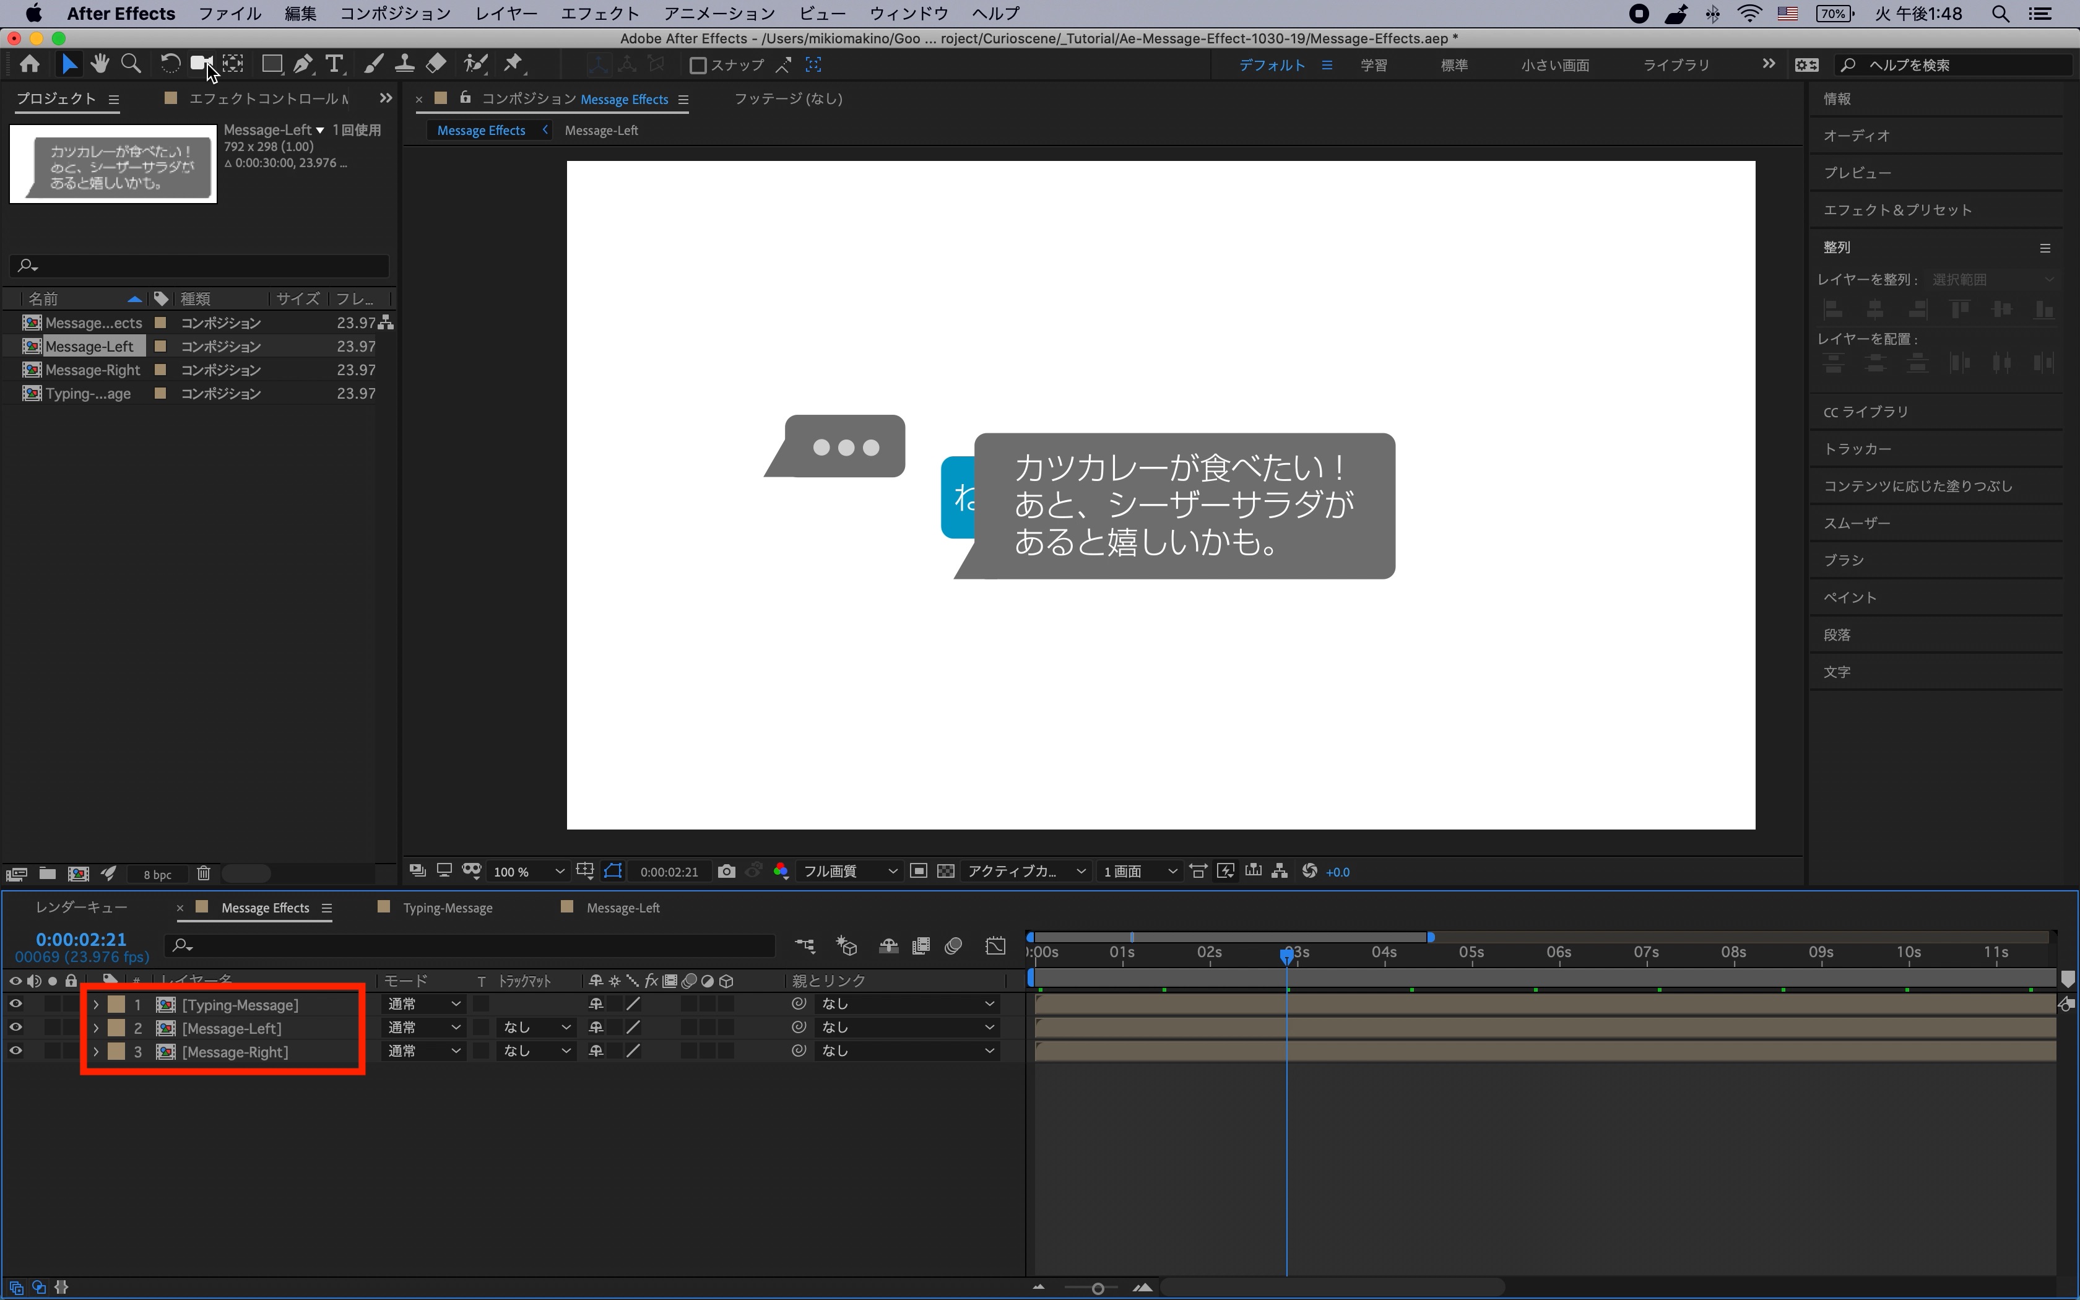This screenshot has height=1300, width=2080.
Task: Select the Pen tool
Action: point(303,64)
